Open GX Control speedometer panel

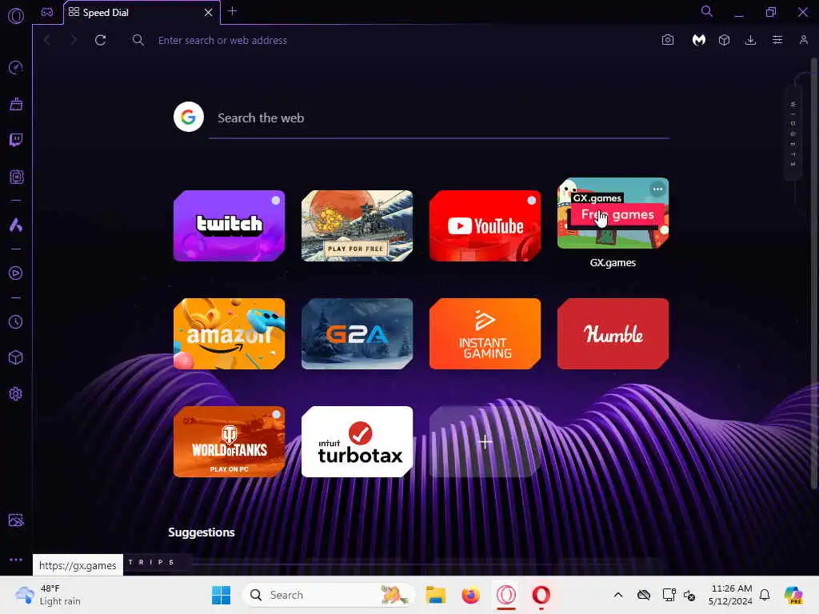[x=16, y=67]
